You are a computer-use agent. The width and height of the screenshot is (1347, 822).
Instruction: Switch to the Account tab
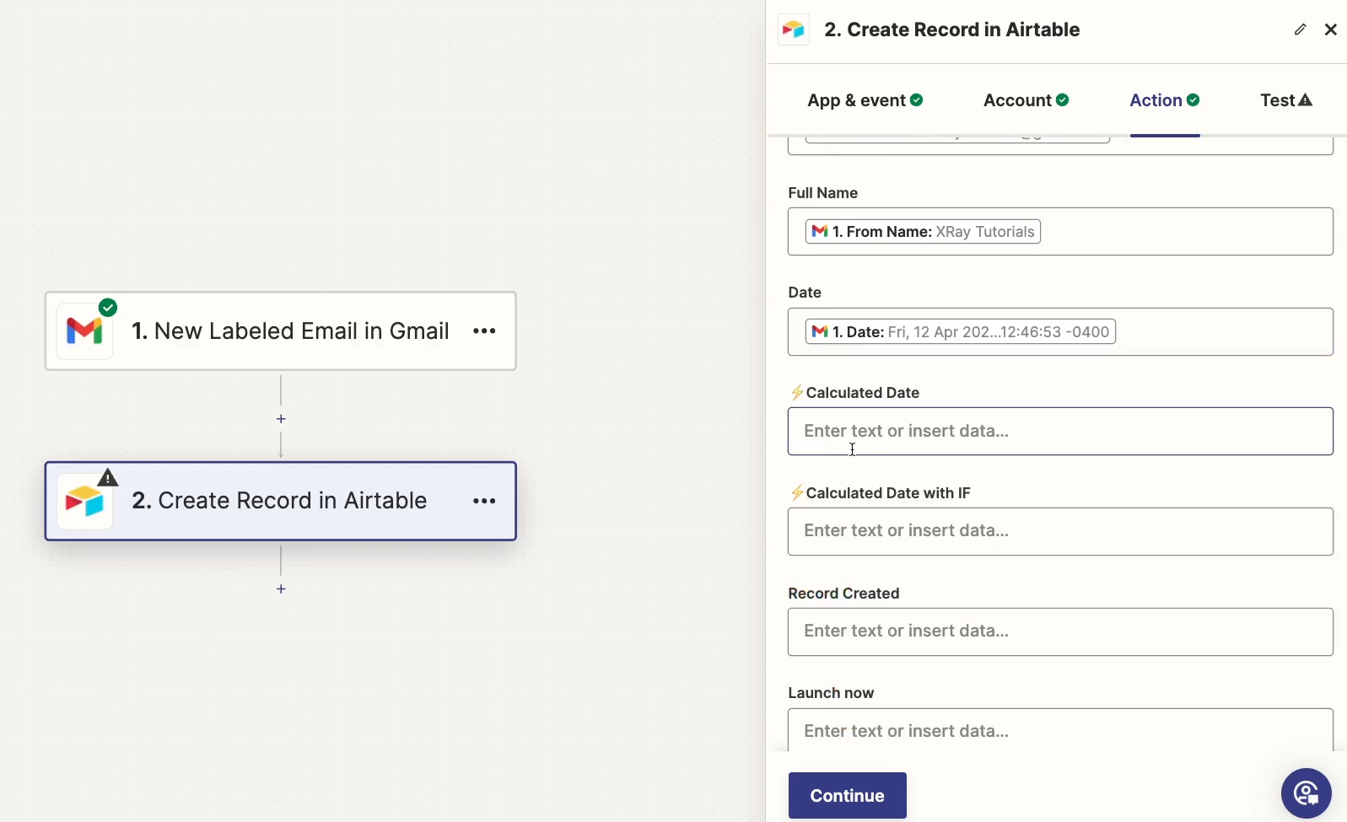(1026, 100)
